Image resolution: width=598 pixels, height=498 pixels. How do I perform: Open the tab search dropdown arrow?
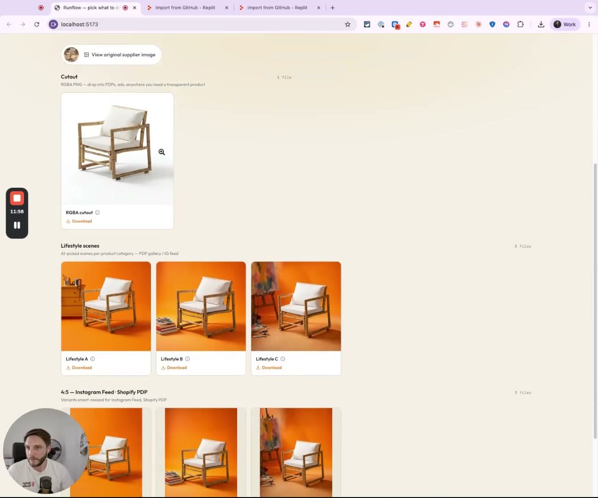pyautogui.click(x=590, y=7)
